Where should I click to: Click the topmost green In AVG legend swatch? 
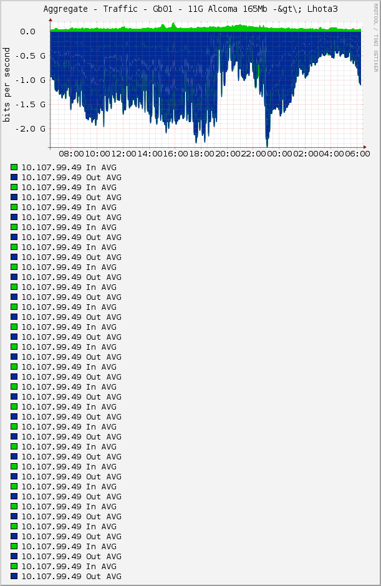pos(14,167)
